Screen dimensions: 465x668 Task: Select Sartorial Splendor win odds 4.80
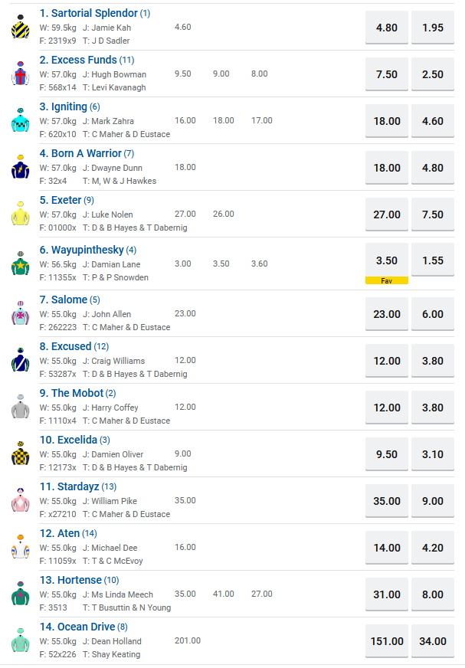387,27
